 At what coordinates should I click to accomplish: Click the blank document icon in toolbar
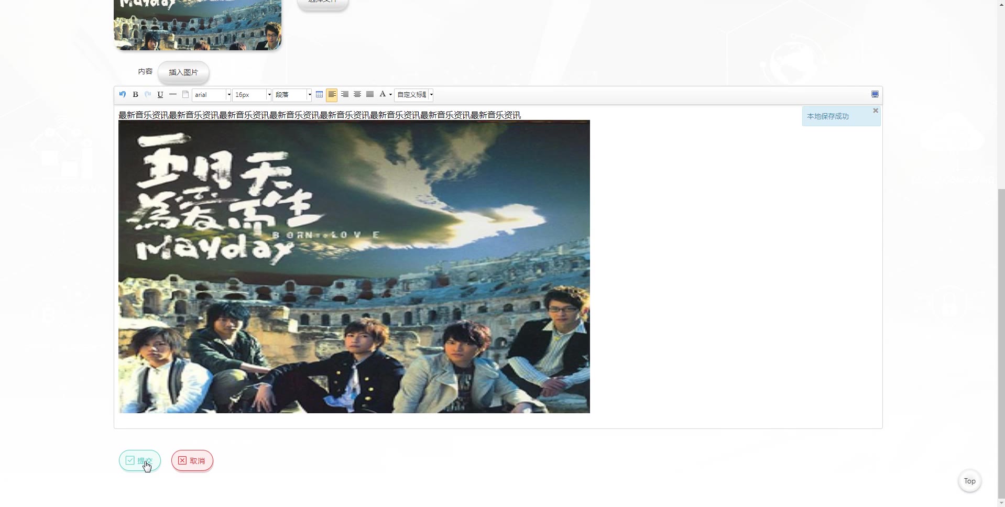tap(185, 95)
